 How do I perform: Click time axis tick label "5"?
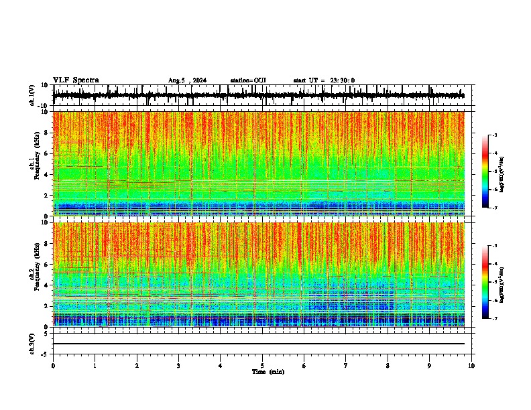[262, 366]
